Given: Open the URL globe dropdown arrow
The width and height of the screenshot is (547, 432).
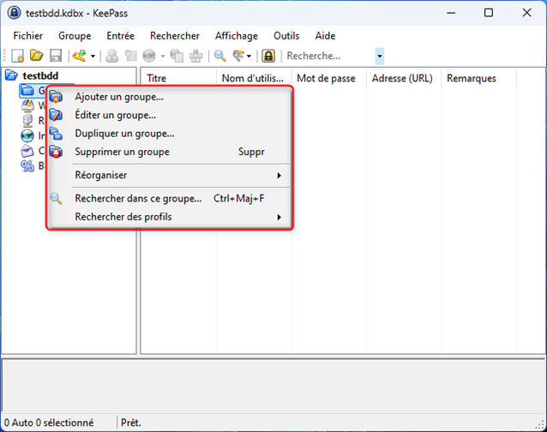Looking at the screenshot, I should point(163,56).
